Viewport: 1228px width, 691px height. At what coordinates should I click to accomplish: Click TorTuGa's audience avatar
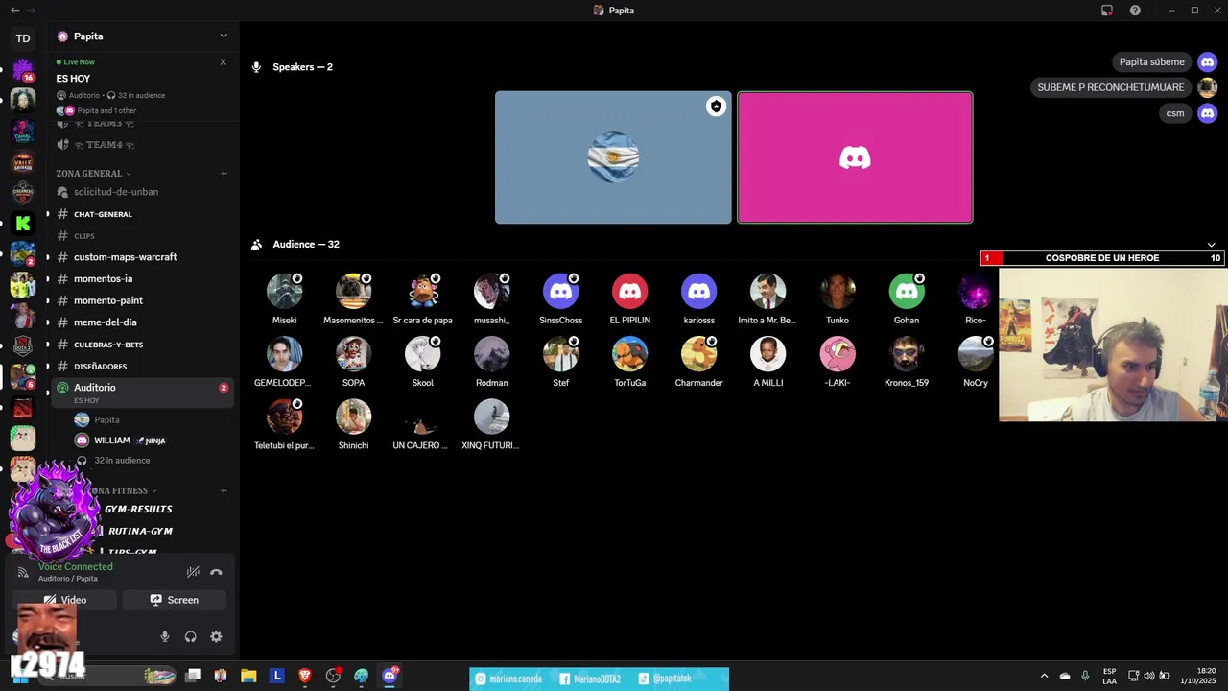[629, 353]
